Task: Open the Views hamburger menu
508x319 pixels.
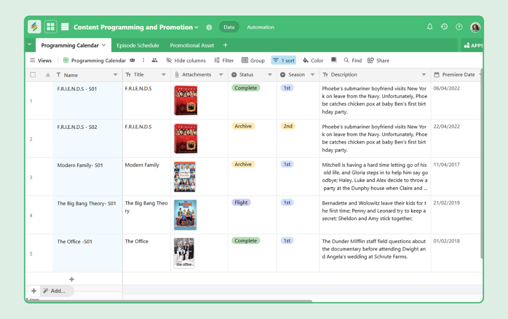Action: pyautogui.click(x=32, y=60)
